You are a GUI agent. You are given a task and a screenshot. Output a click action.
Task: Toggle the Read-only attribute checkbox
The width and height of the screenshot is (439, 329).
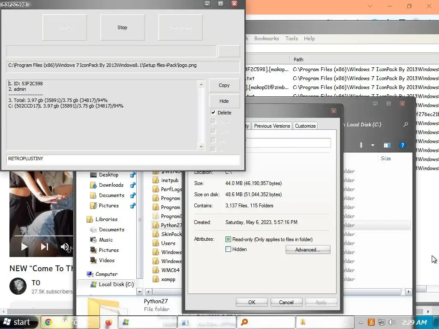coord(228,239)
